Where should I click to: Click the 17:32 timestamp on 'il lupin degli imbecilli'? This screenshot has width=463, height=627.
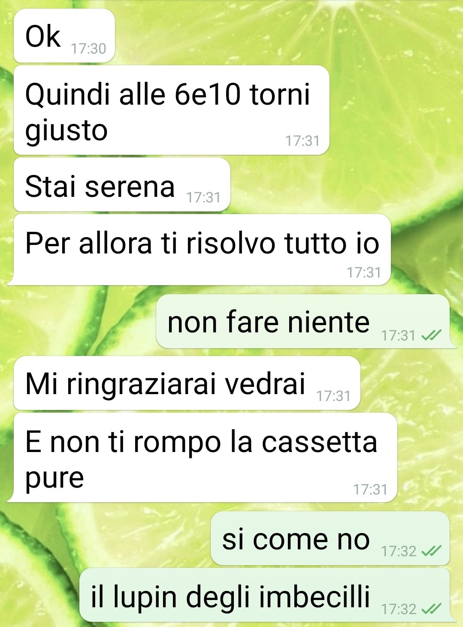(399, 609)
